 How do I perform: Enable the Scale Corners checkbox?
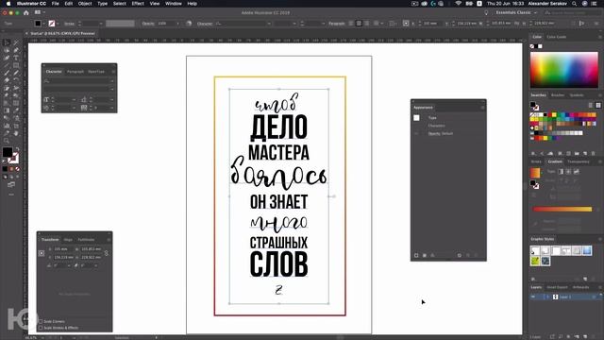tap(41, 321)
